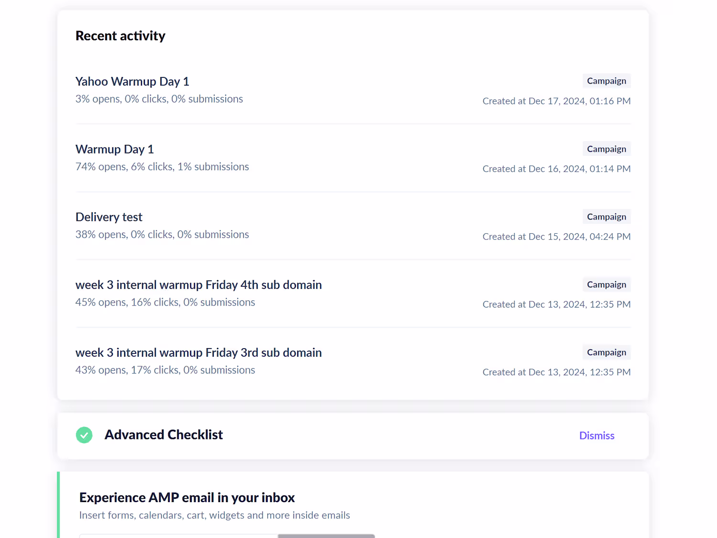Image resolution: width=717 pixels, height=538 pixels.
Task: Open week 3 internal warmup 3rd sub domain
Action: coord(198,353)
